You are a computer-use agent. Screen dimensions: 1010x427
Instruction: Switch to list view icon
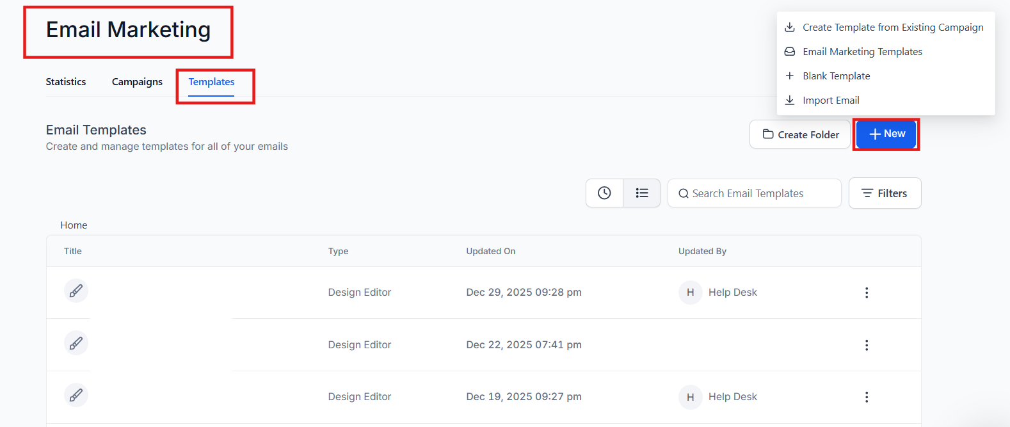click(641, 193)
